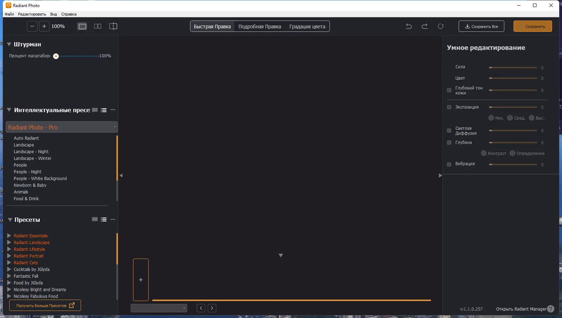Switch to the Быстрая Правка tab

[212, 27]
